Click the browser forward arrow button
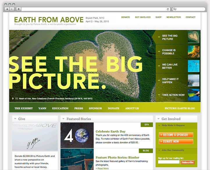210x170 pixels. (x=12, y=9)
